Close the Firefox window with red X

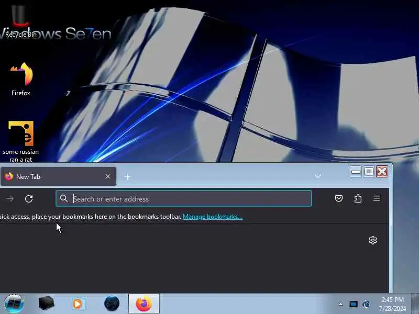click(x=382, y=172)
